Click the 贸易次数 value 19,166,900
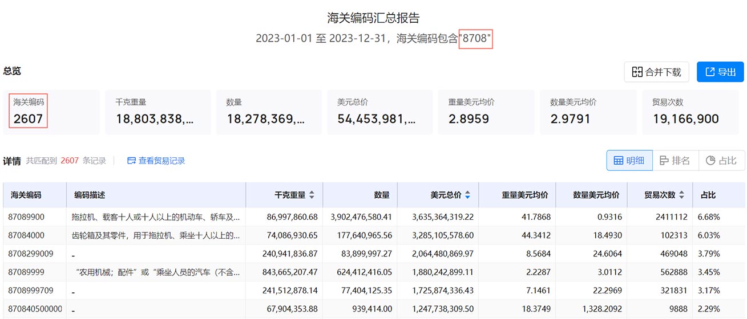 685,119
